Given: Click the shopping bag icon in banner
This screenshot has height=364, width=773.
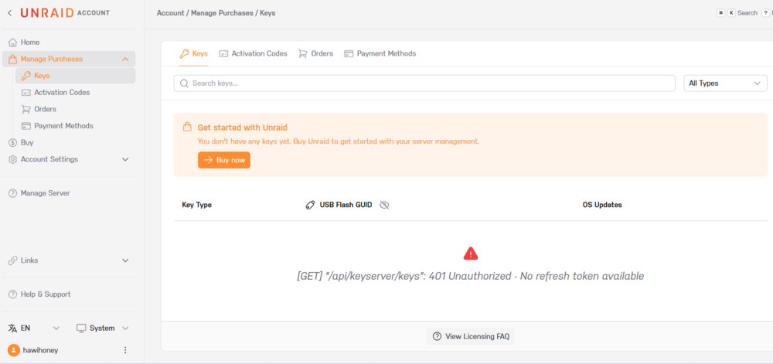Looking at the screenshot, I should [x=187, y=127].
